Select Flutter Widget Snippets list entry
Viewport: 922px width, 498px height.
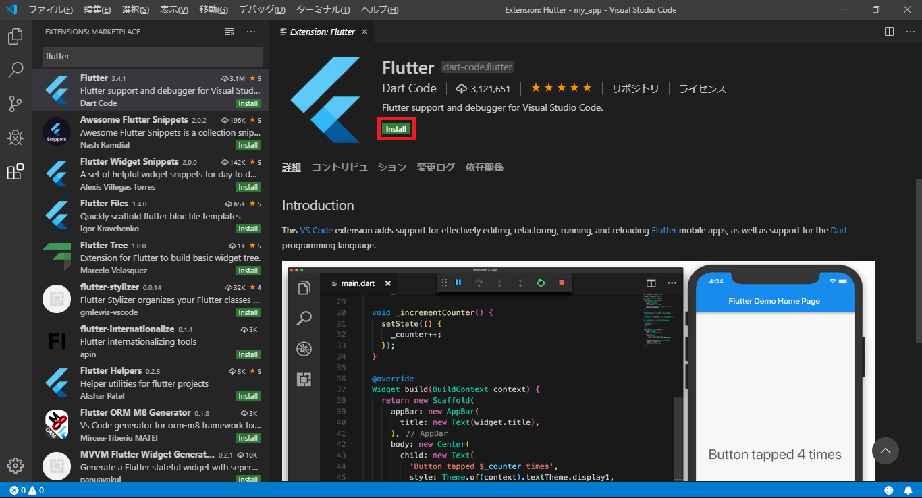coord(150,173)
